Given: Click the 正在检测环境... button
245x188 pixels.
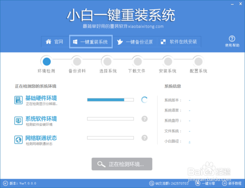Looking at the screenshot, I should [x=122, y=164].
